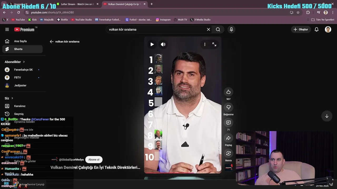
Task: Click the magnifier search button
Action: 218,29
